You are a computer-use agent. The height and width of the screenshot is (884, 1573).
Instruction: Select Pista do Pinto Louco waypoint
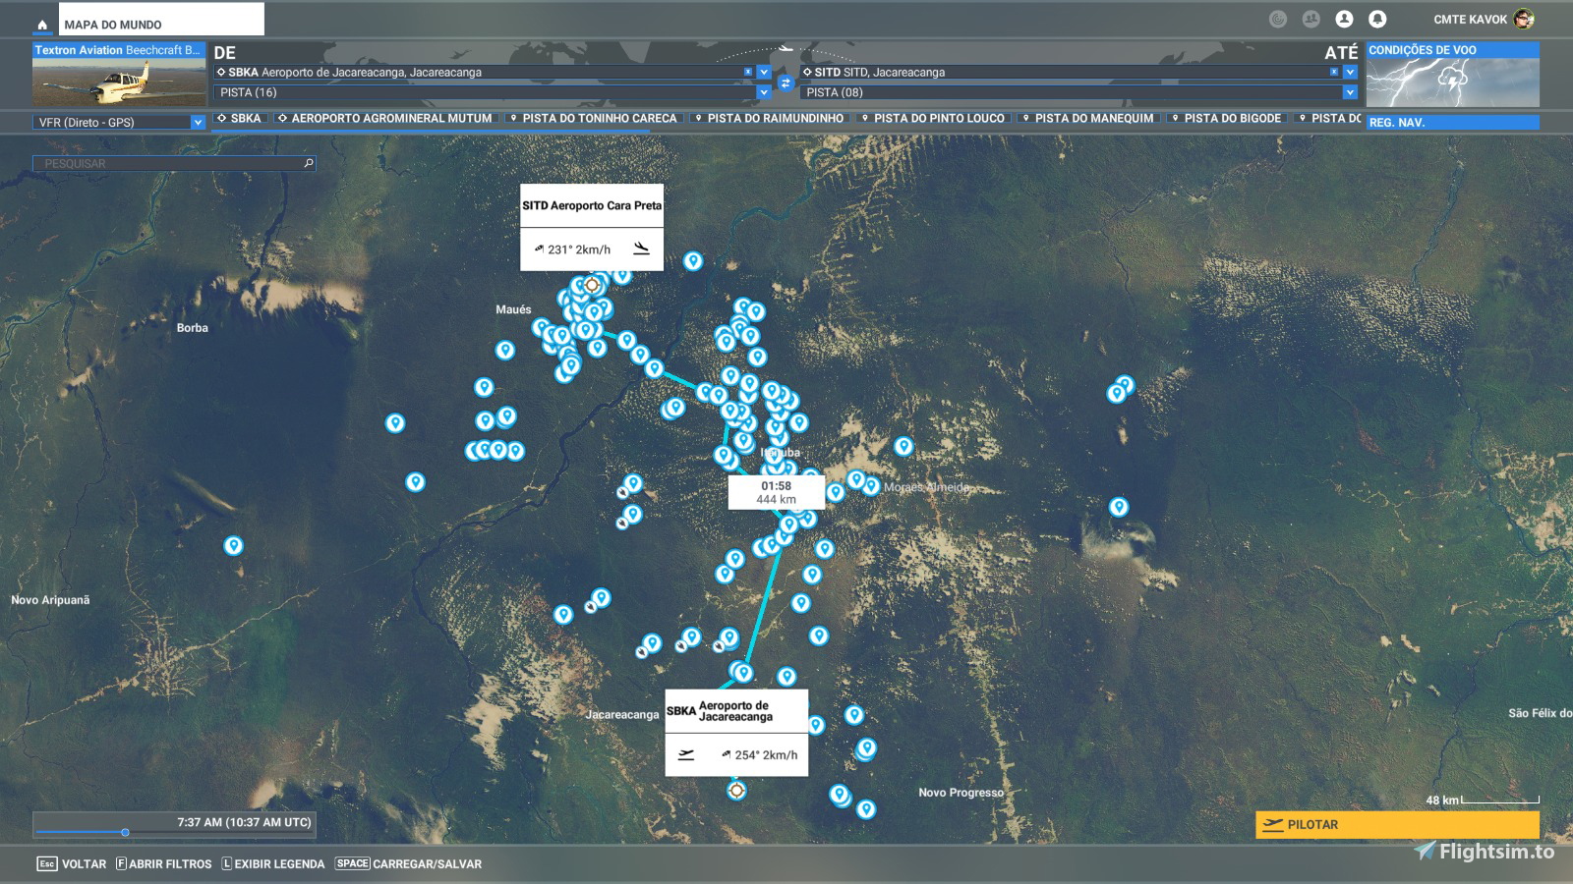[933, 118]
